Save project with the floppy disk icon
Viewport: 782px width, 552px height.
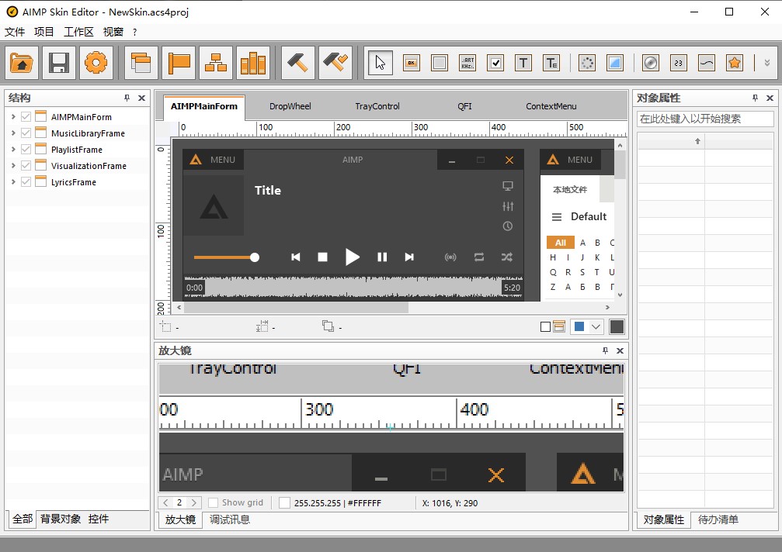(x=59, y=63)
